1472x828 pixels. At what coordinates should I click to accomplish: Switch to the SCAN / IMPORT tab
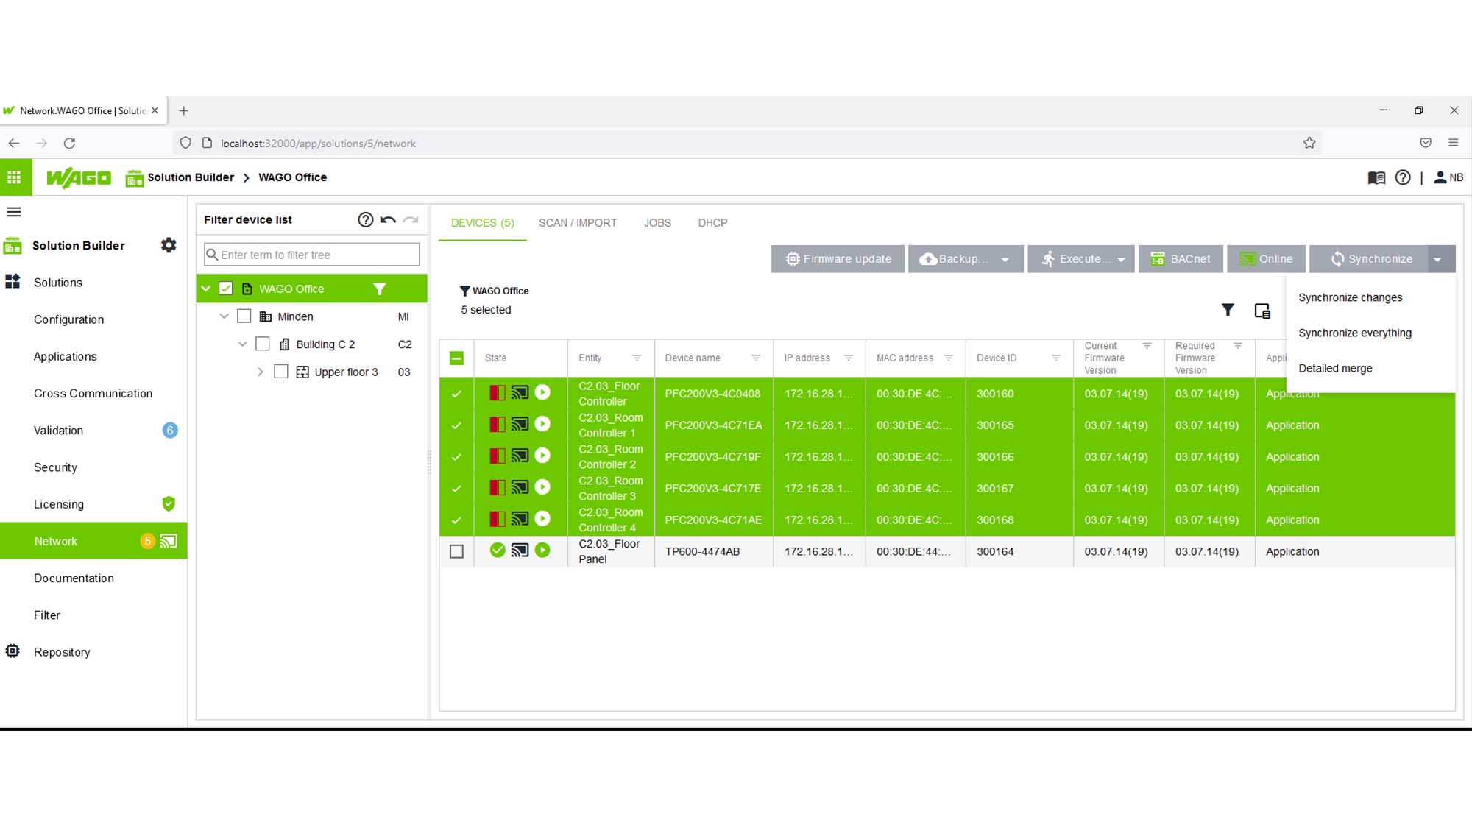click(x=578, y=222)
